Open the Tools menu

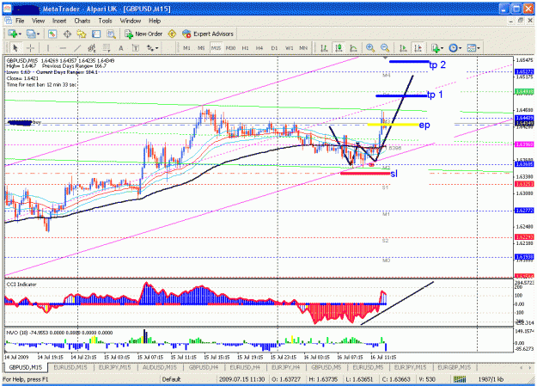point(105,21)
